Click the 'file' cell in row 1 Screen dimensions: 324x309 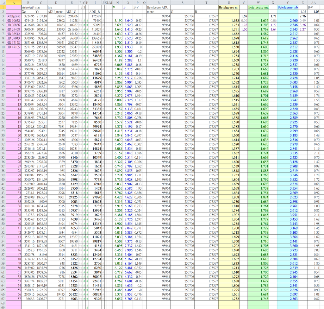(x=56, y=7)
